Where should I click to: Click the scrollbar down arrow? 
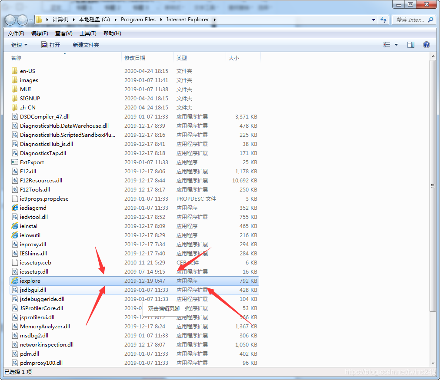433,363
